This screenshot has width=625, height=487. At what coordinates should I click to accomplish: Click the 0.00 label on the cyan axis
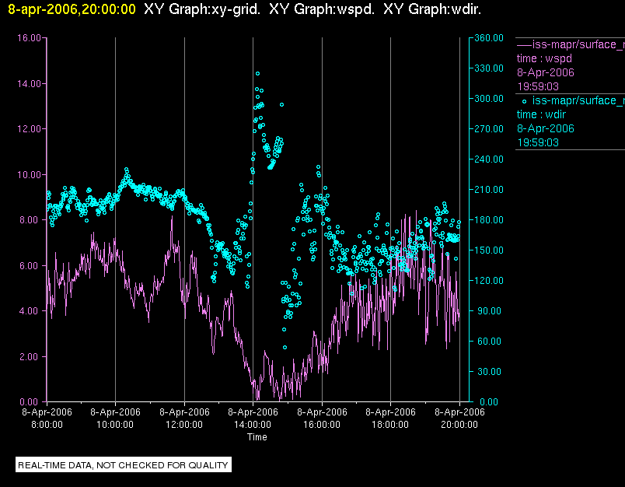(489, 402)
